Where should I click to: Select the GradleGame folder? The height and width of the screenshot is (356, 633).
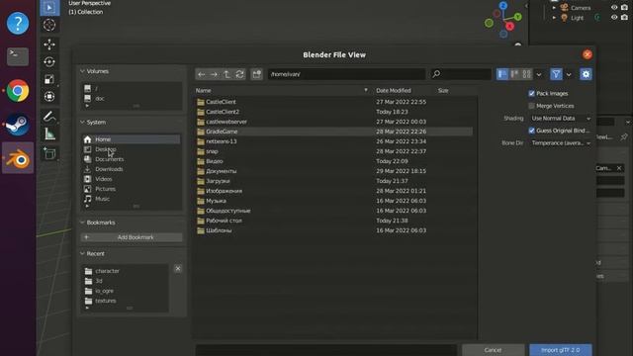pyautogui.click(x=333, y=132)
